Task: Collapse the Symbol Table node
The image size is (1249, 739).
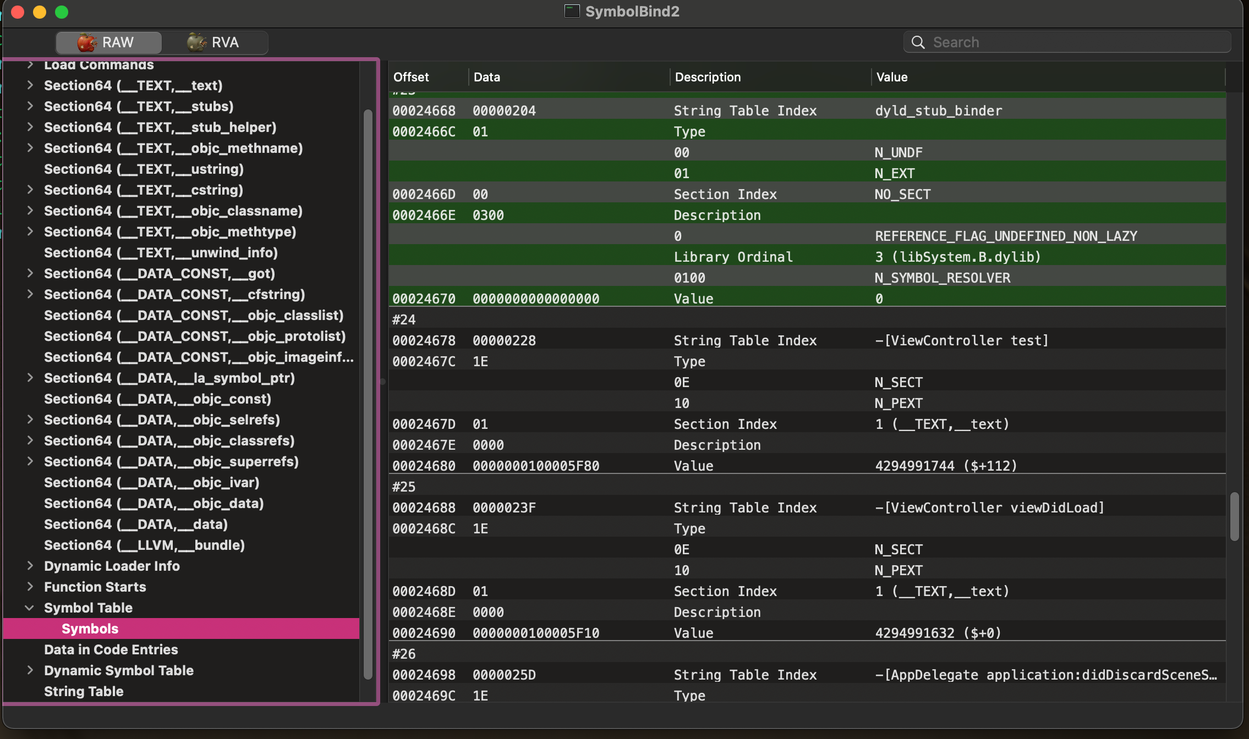Action: (30, 608)
